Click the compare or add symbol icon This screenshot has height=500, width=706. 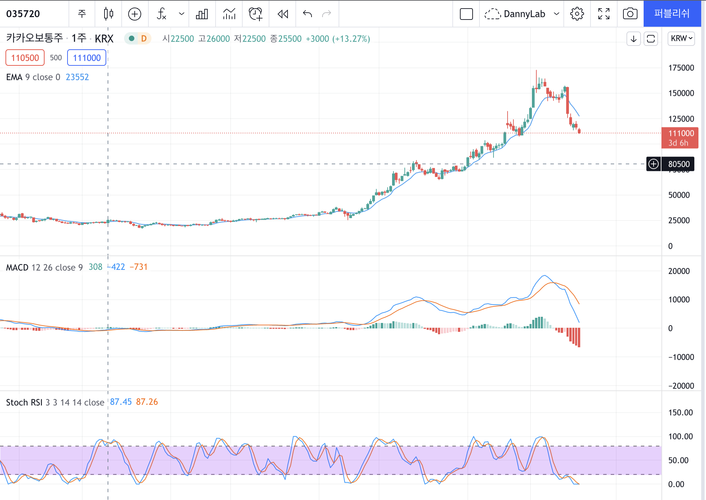135,14
